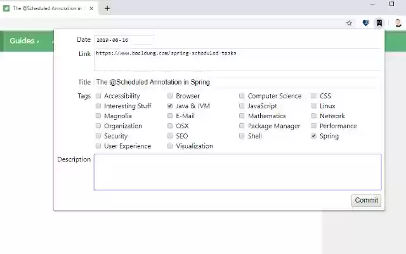Uncheck the Java & JVM tag

click(170, 106)
